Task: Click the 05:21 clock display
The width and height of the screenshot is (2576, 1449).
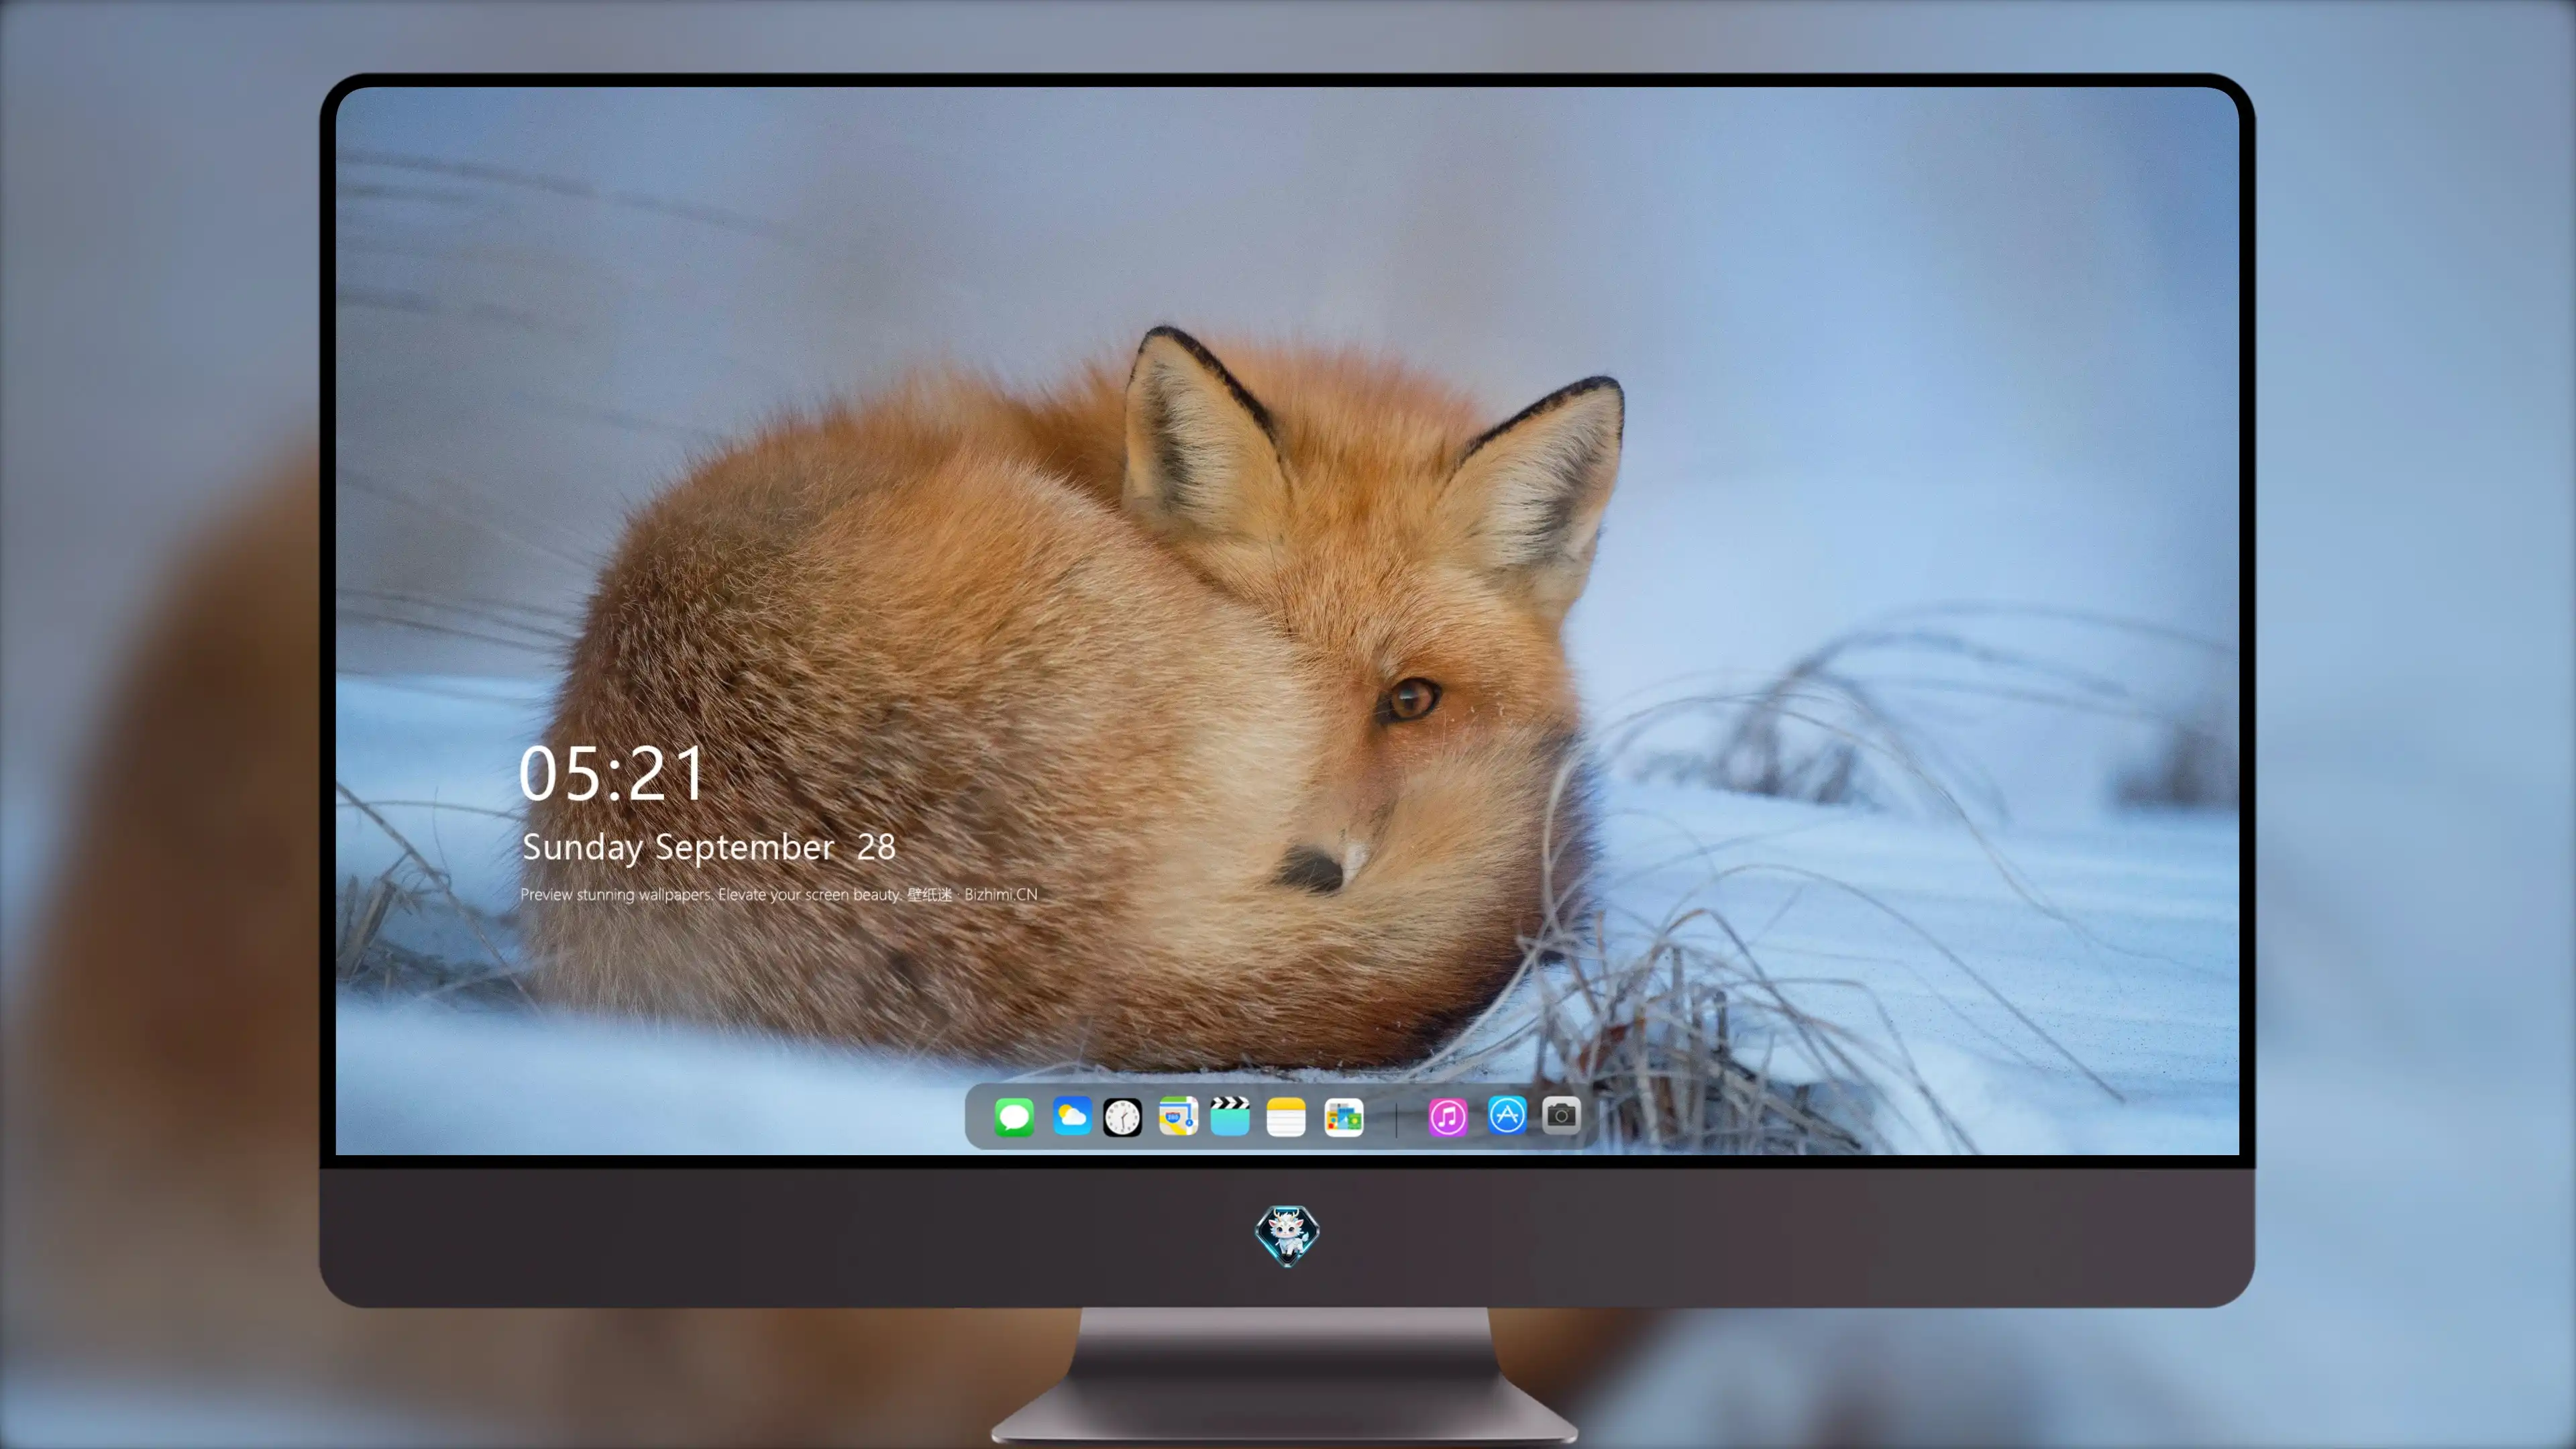Action: click(x=611, y=773)
